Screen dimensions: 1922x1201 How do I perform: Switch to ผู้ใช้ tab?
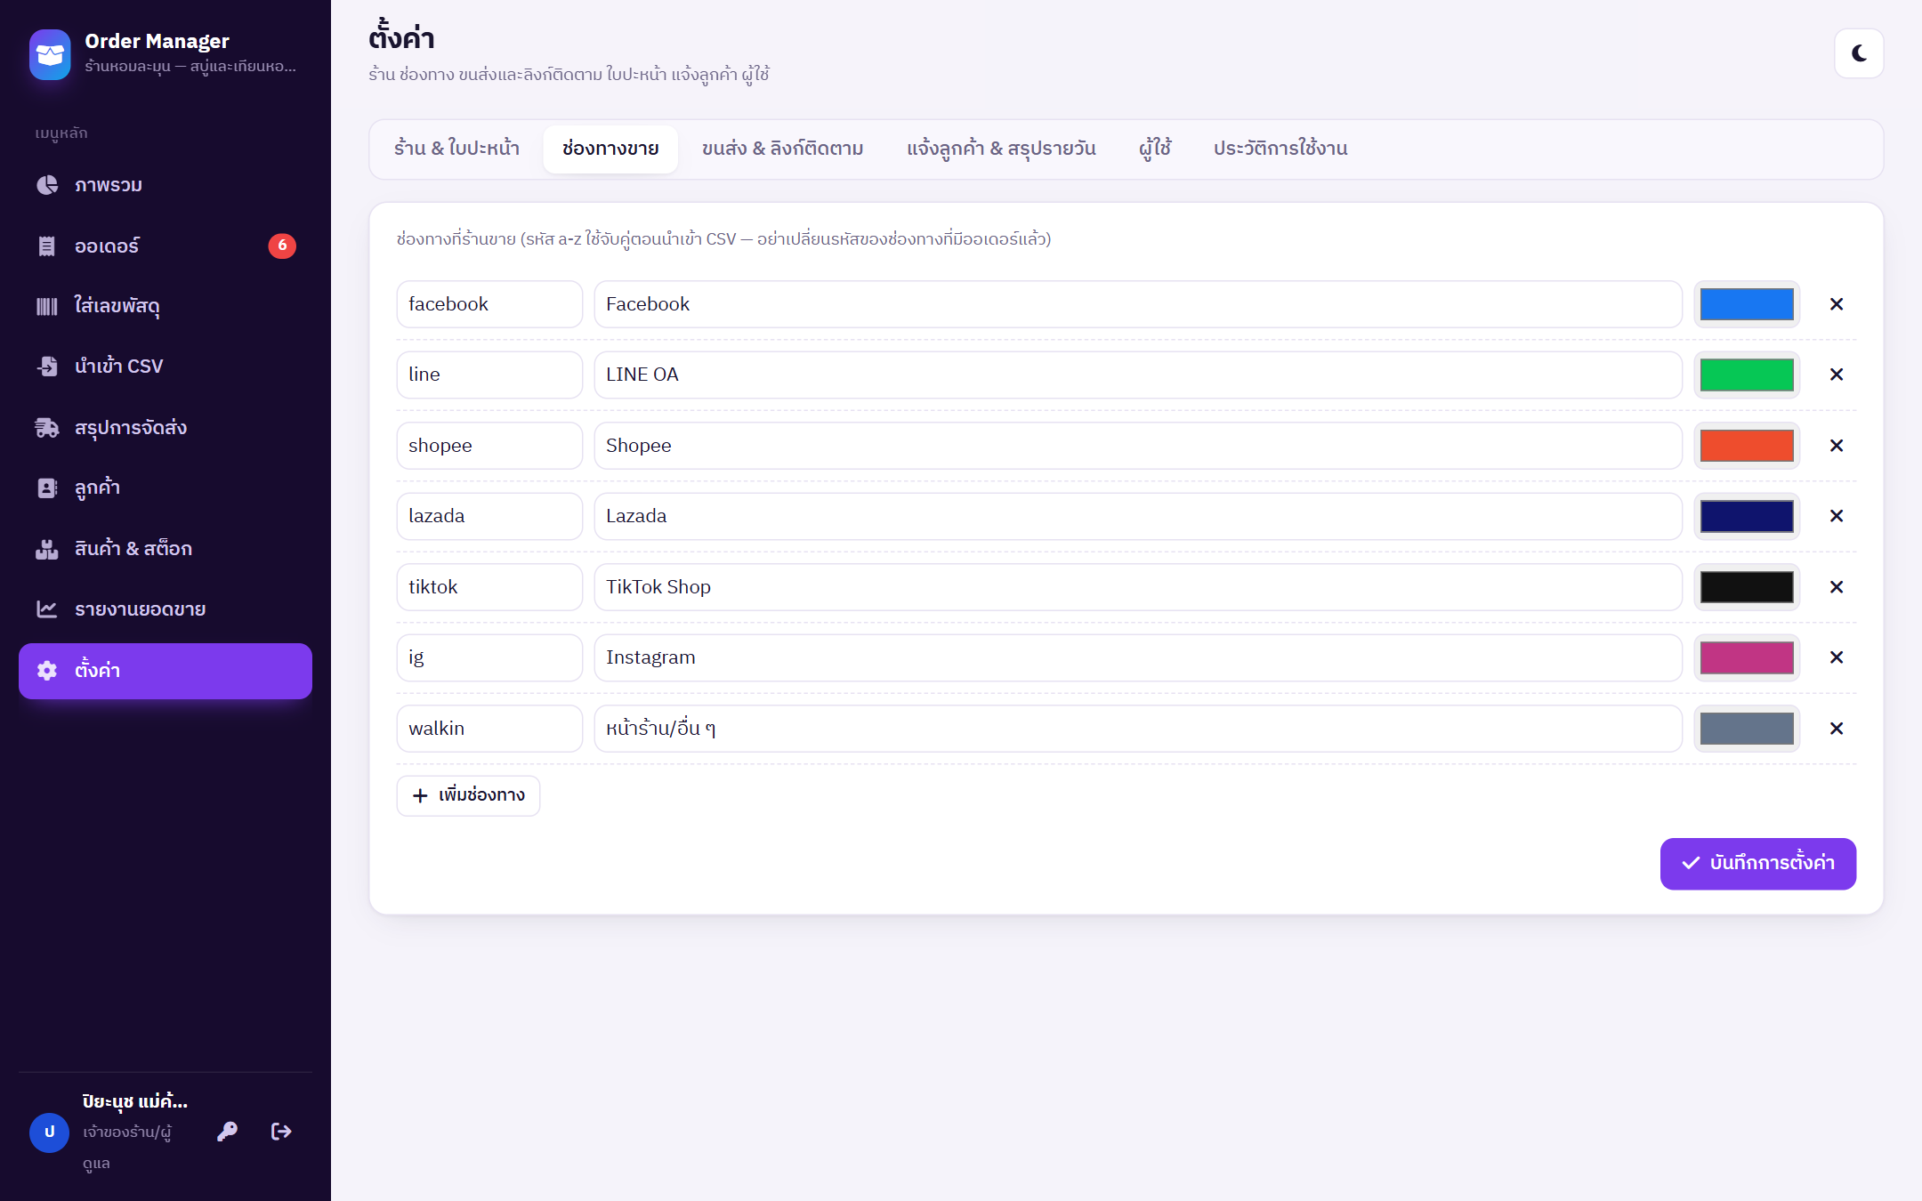pyautogui.click(x=1155, y=149)
